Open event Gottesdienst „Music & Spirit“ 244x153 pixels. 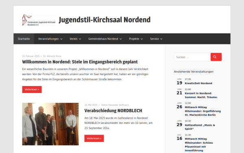200,127
